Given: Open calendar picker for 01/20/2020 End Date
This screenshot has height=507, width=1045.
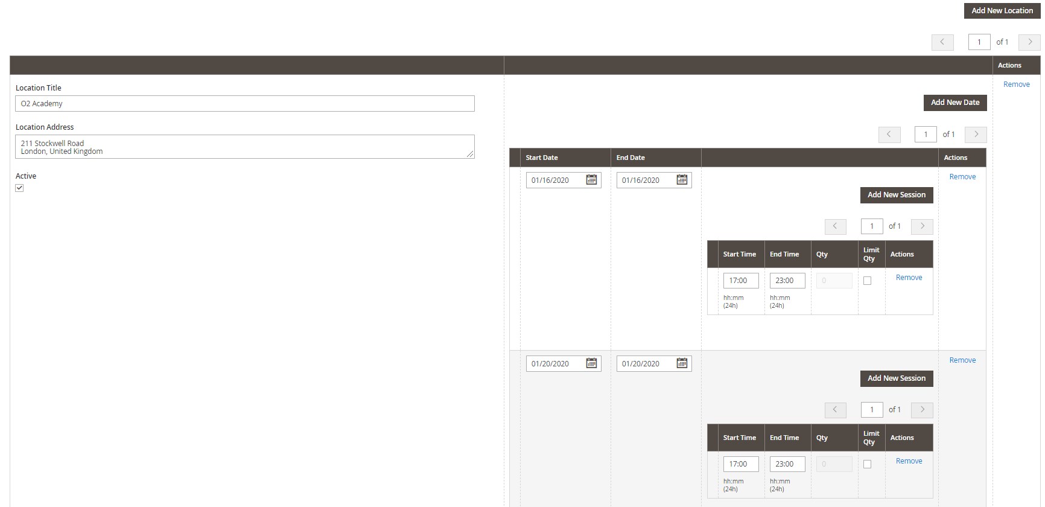Looking at the screenshot, I should [682, 363].
